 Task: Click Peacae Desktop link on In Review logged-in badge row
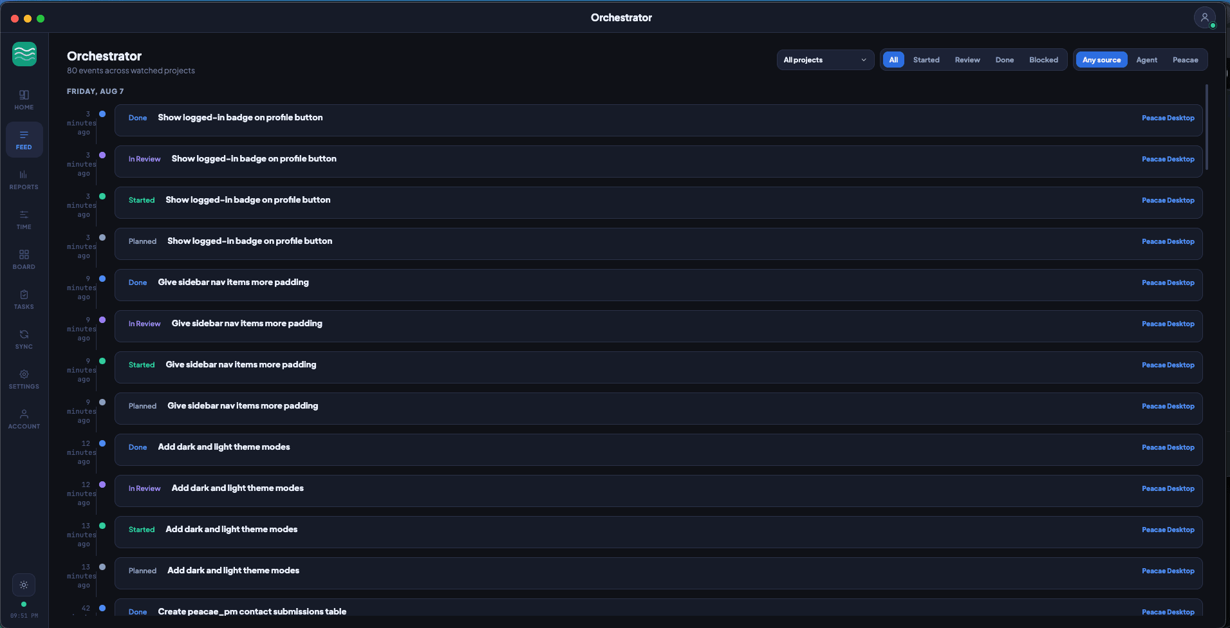[x=1168, y=159]
